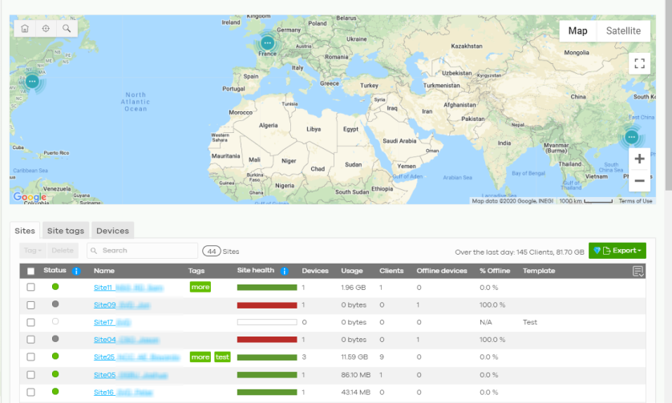Viewport: 672px width, 403px height.
Task: Select all sites with header checkbox
Action: (x=31, y=272)
